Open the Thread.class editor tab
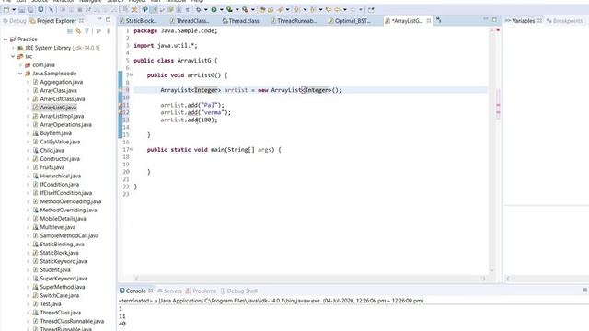The height and width of the screenshot is (331, 589). (x=240, y=21)
